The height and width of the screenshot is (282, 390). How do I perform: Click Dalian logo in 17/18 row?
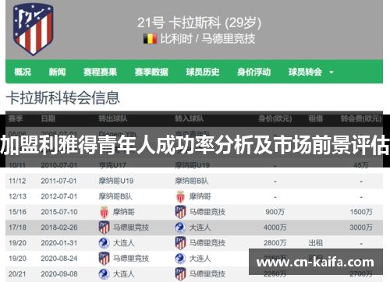tap(180, 227)
